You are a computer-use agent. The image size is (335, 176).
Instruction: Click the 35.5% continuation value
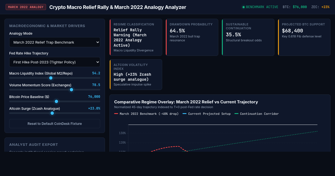pyautogui.click(x=233, y=35)
